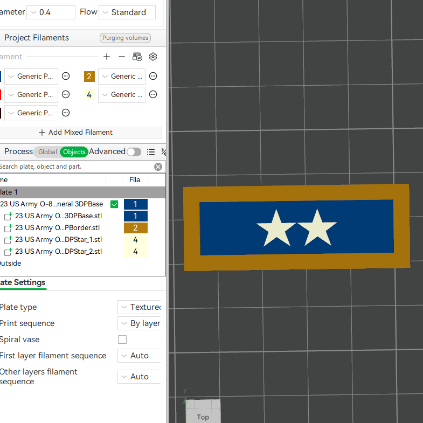Edit filament 4 preset ellipsis button
Image resolution: width=423 pixels, height=423 pixels.
(x=153, y=94)
